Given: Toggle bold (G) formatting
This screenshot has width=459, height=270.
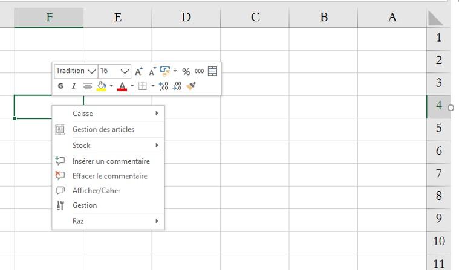Looking at the screenshot, I should (x=60, y=86).
